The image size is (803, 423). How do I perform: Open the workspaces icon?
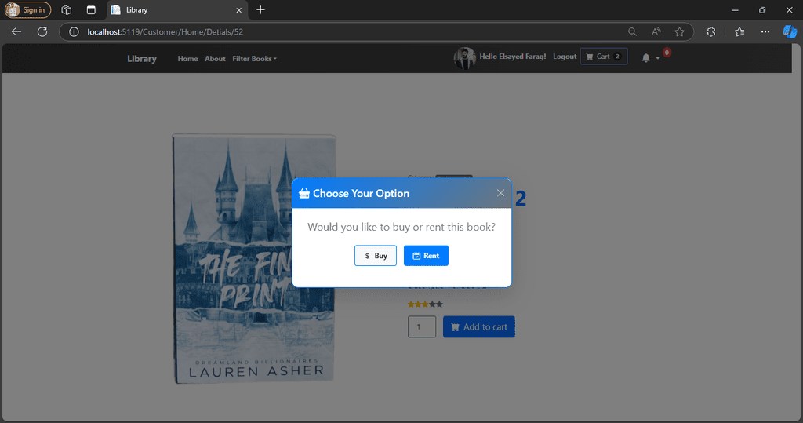coord(66,9)
